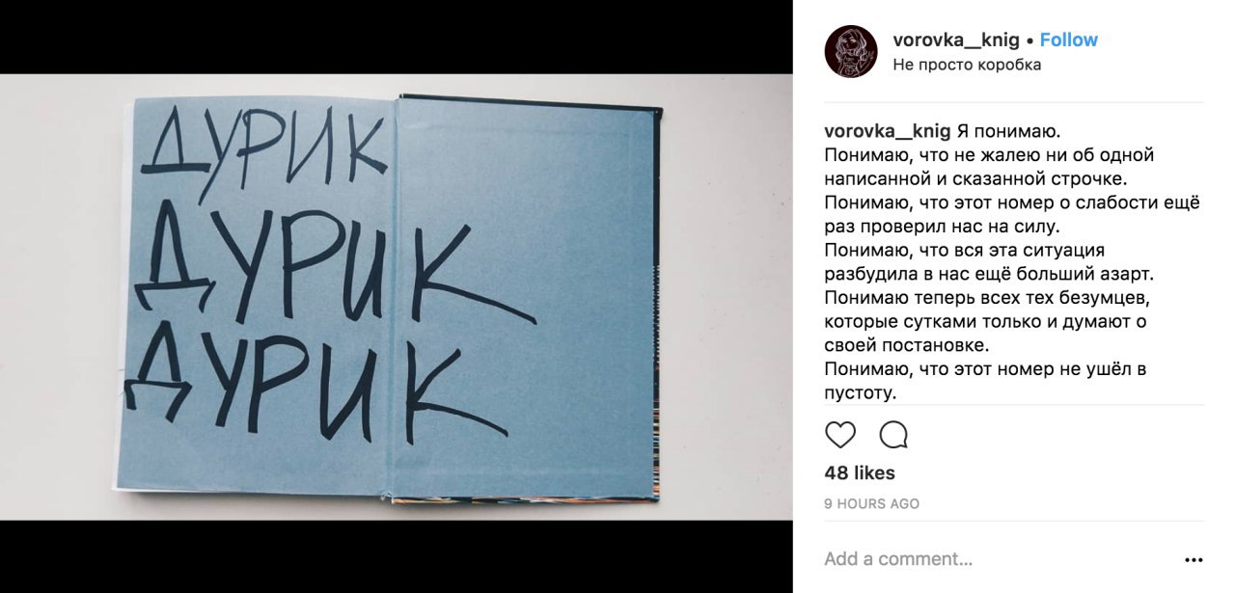Click the black bar below the photo
Image resolution: width=1235 pixels, height=593 pixels.
tap(397, 556)
